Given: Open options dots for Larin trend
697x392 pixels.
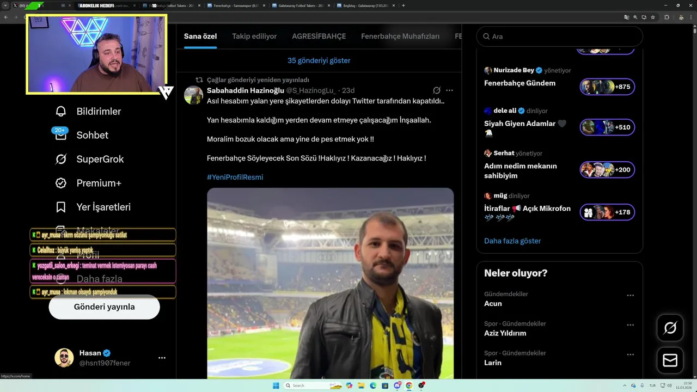Looking at the screenshot, I should coord(630,354).
